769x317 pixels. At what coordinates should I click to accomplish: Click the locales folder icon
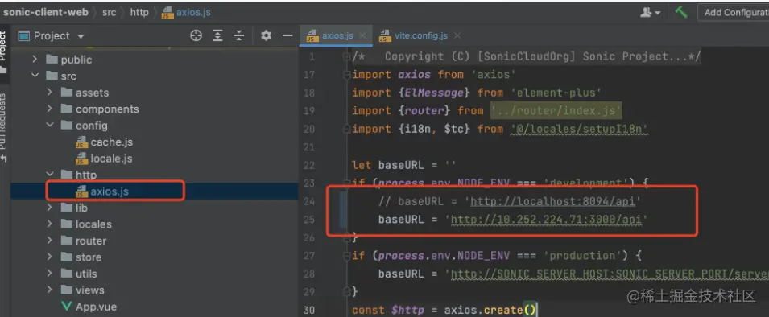tap(67, 224)
